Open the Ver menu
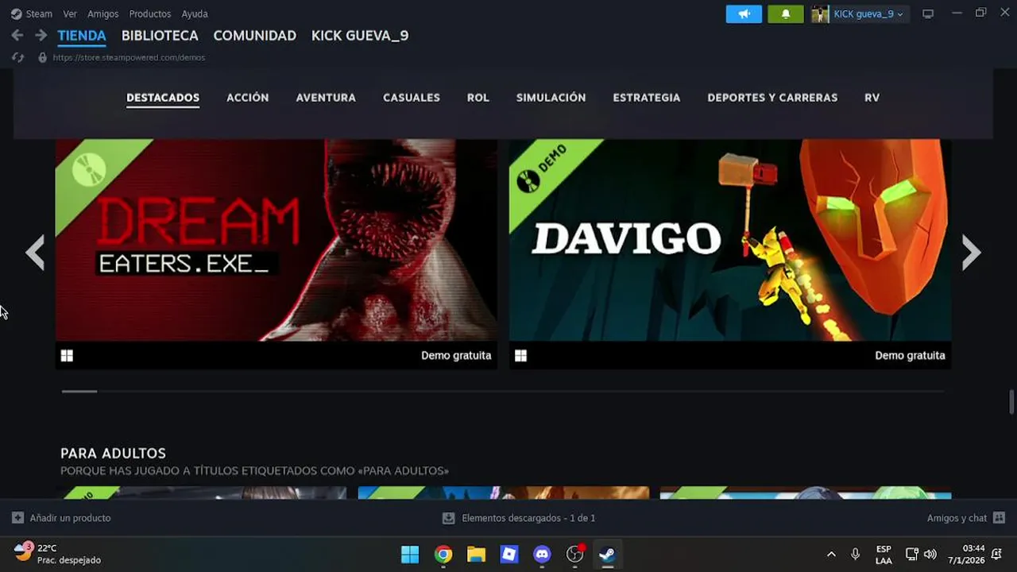Image resolution: width=1017 pixels, height=572 pixels. point(70,14)
